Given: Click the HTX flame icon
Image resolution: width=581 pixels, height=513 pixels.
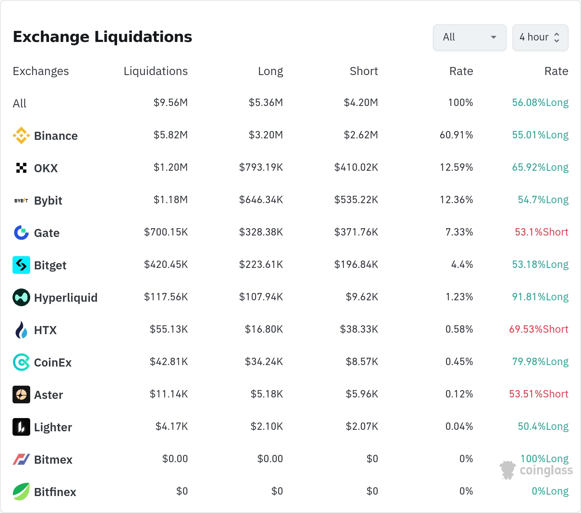Looking at the screenshot, I should point(21,330).
